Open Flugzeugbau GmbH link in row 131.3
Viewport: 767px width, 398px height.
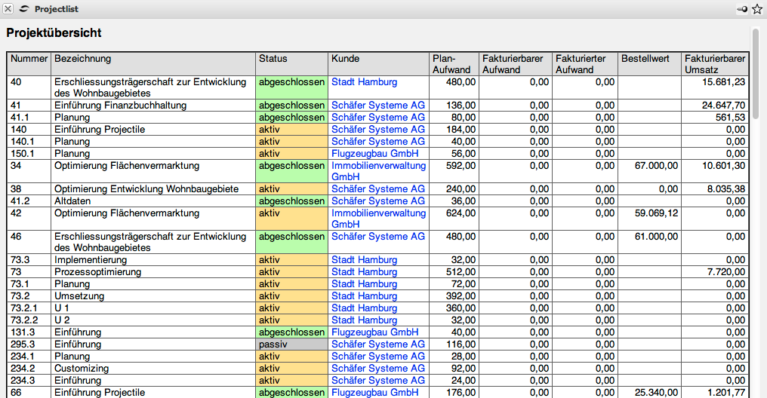pos(374,332)
